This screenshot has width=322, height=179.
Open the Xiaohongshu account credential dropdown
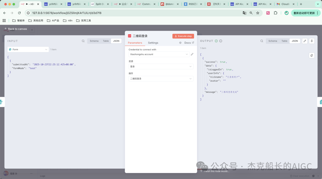(x=159, y=54)
